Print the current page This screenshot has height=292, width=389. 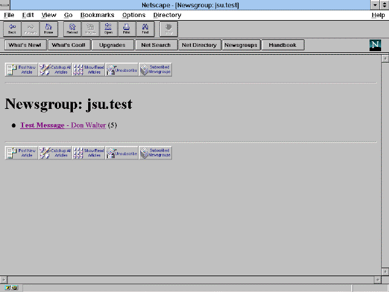[x=127, y=29]
